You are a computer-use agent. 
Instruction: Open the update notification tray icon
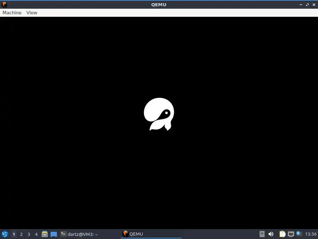299,234
